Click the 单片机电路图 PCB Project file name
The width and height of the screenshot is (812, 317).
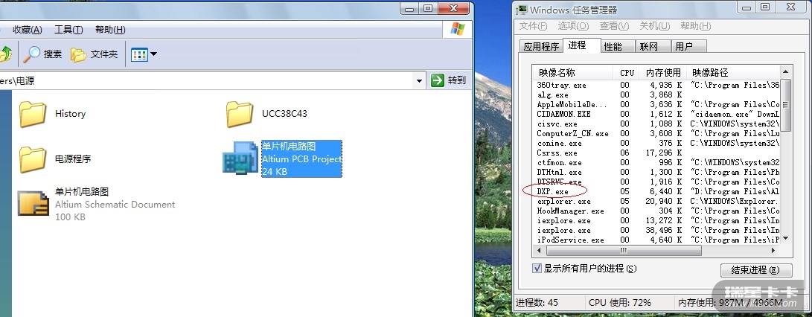289,147
